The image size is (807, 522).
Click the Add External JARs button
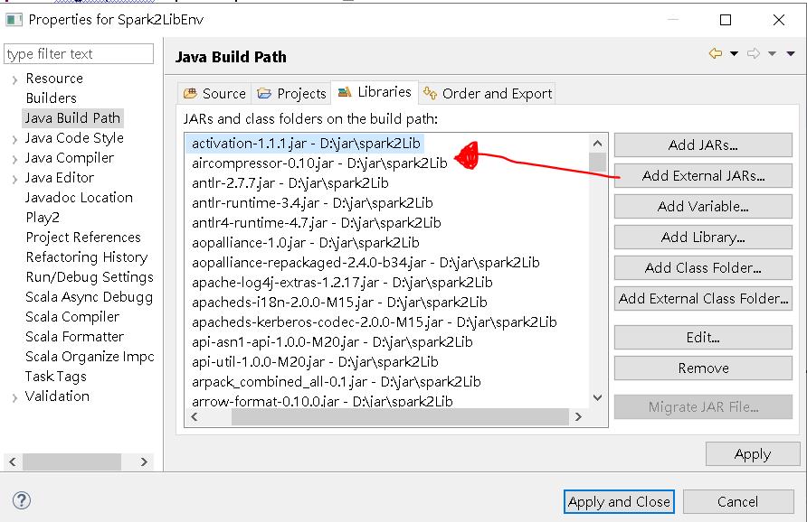703,176
